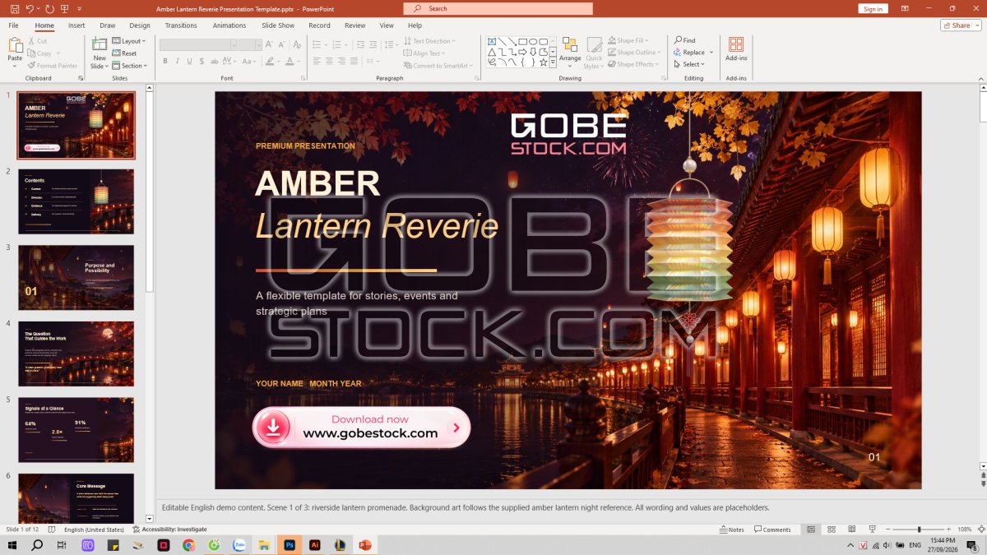Expand the shapes gallery More arrow
987x555 pixels.
(554, 62)
